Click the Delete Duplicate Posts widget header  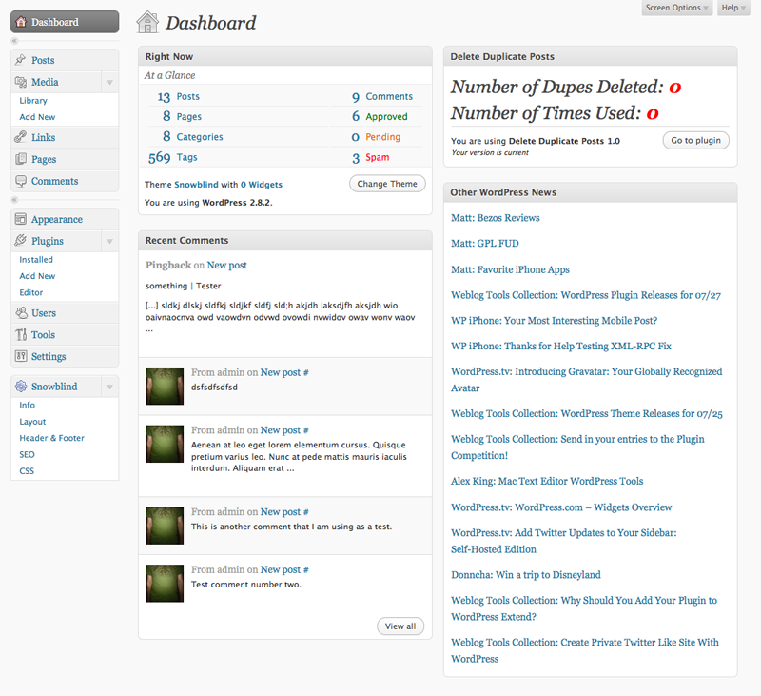click(x=590, y=56)
